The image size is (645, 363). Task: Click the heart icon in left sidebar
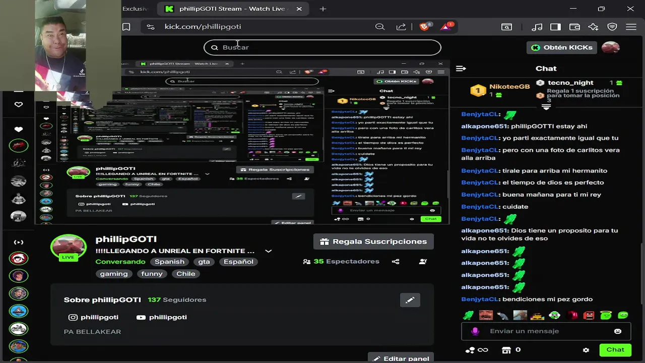(19, 104)
